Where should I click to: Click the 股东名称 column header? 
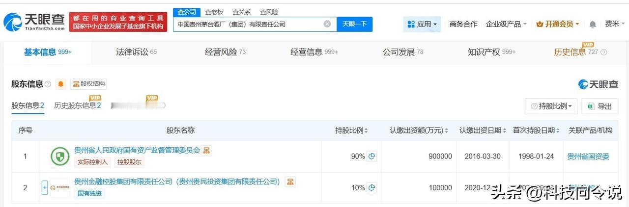pos(180,130)
